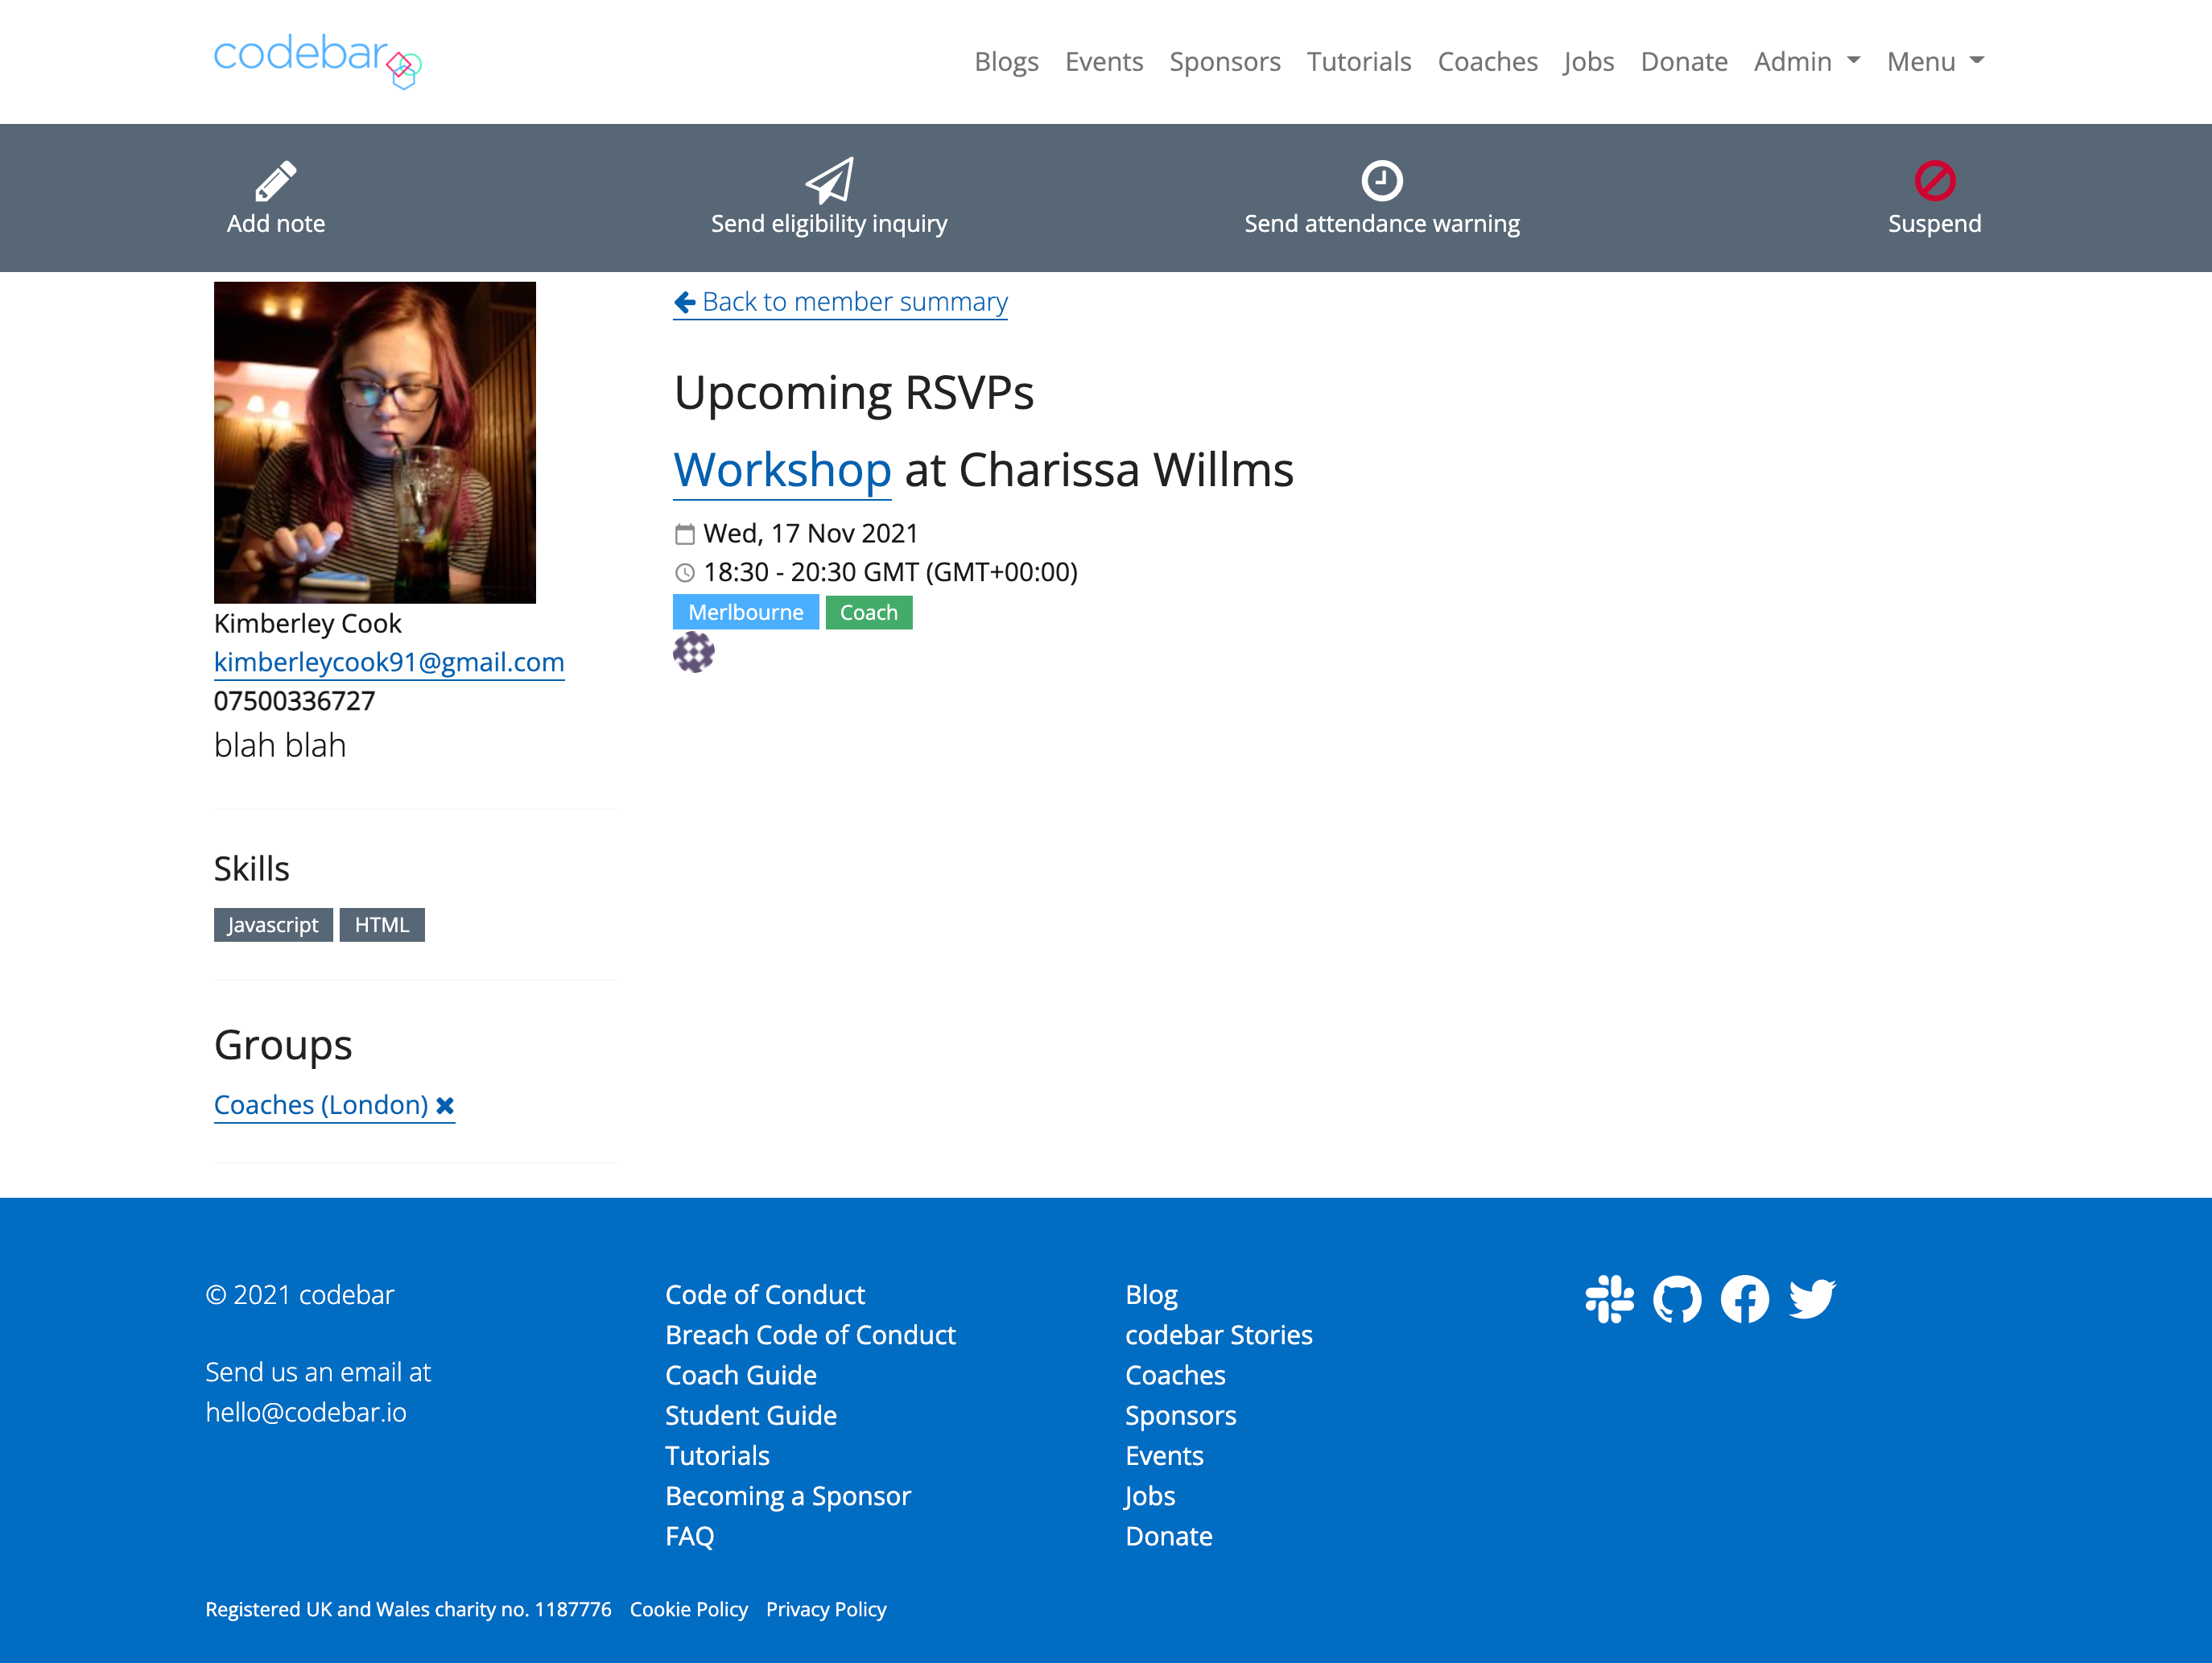Image resolution: width=2212 pixels, height=1663 pixels.
Task: Go back to member summary
Action: [x=841, y=301]
